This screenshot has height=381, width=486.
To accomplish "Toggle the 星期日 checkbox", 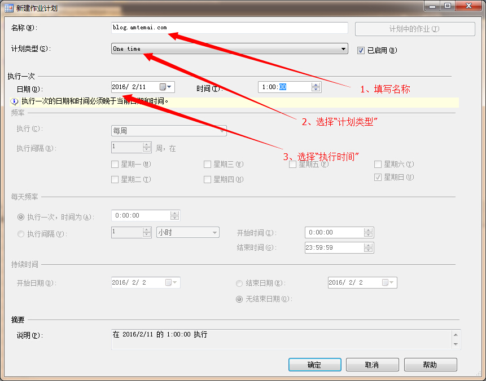I will [378, 177].
